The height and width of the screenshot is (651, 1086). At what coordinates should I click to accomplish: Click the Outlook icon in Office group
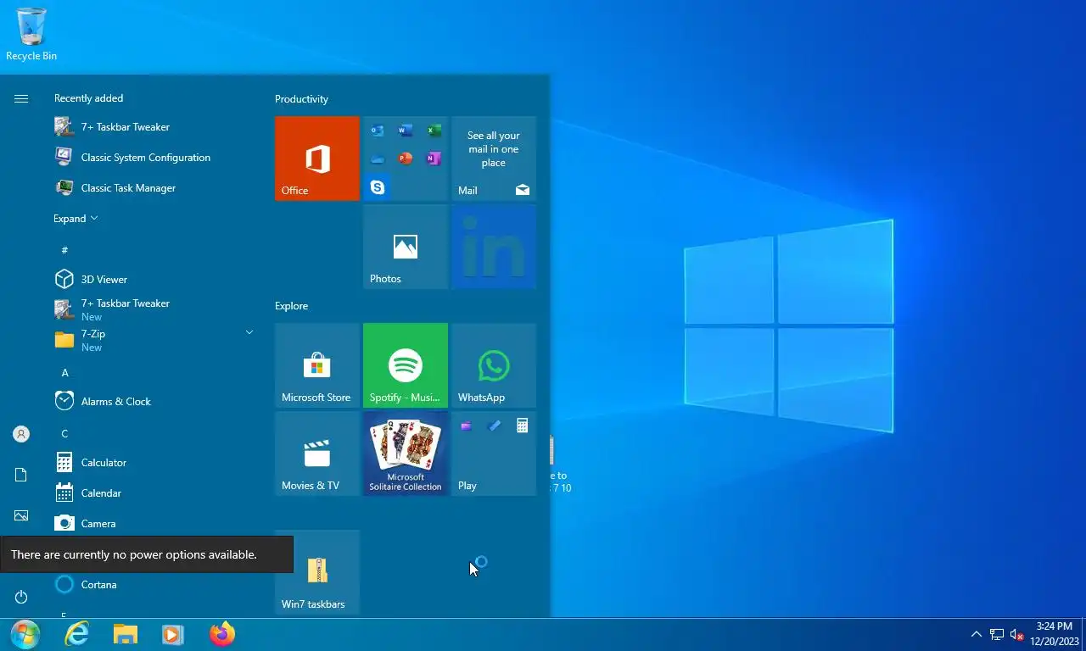(378, 131)
